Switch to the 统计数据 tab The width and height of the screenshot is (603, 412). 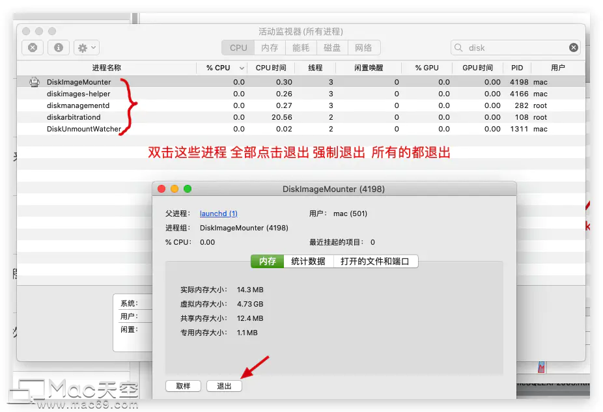tap(308, 262)
